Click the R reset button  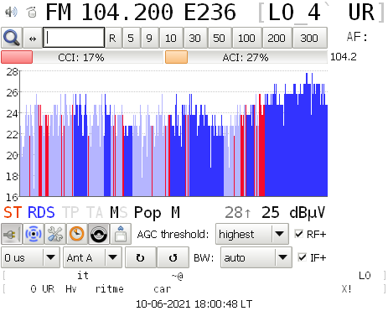112,38
